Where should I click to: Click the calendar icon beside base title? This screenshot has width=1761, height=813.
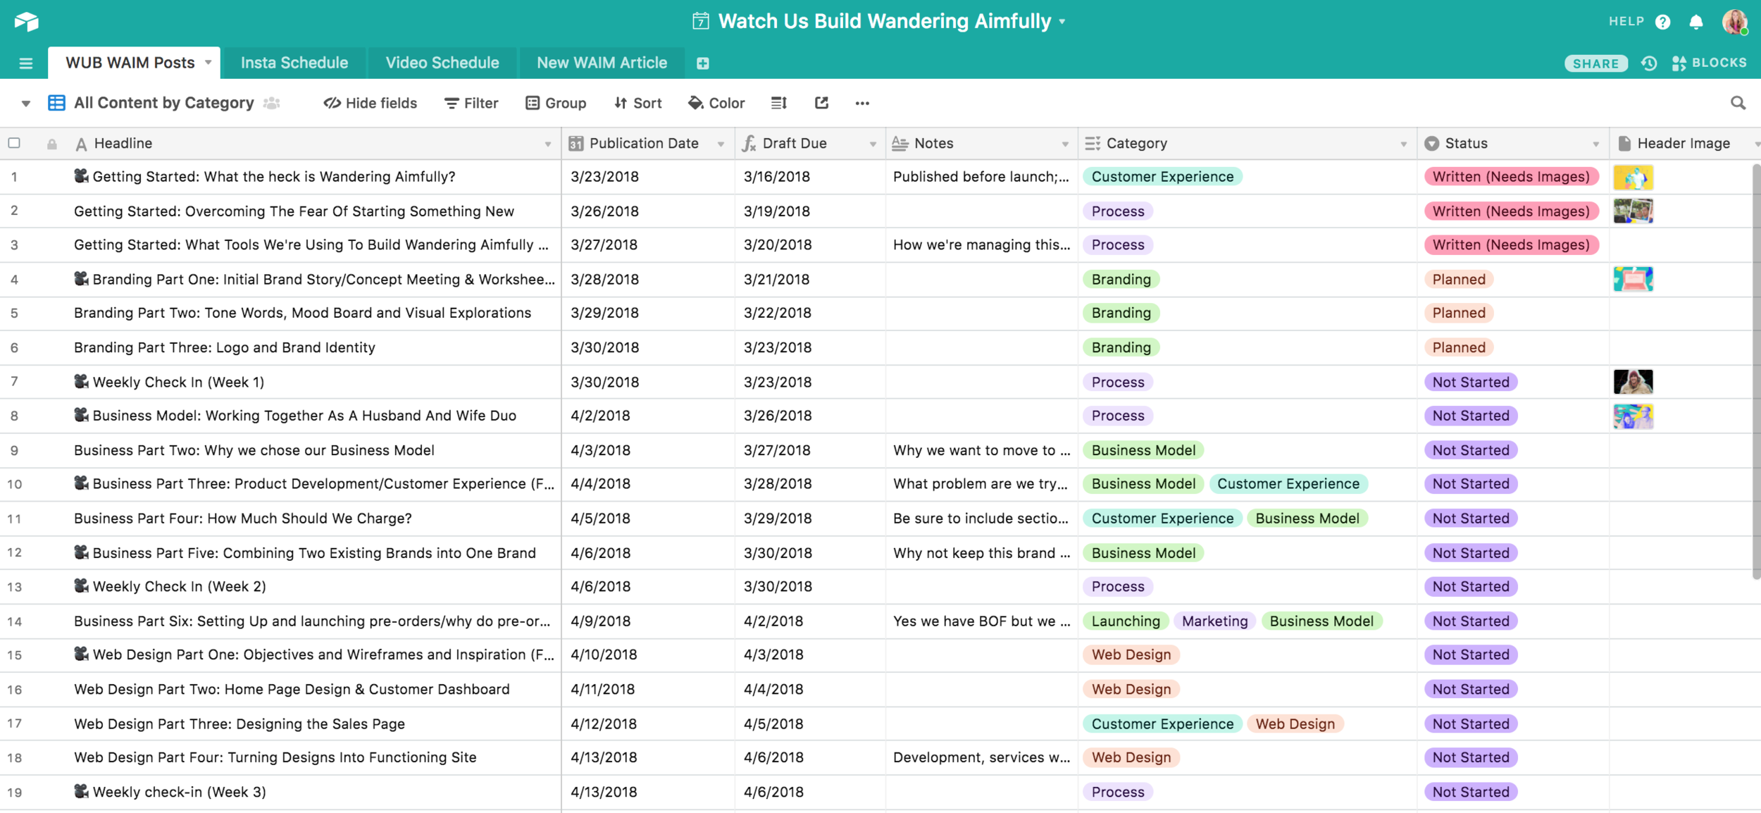(x=700, y=21)
